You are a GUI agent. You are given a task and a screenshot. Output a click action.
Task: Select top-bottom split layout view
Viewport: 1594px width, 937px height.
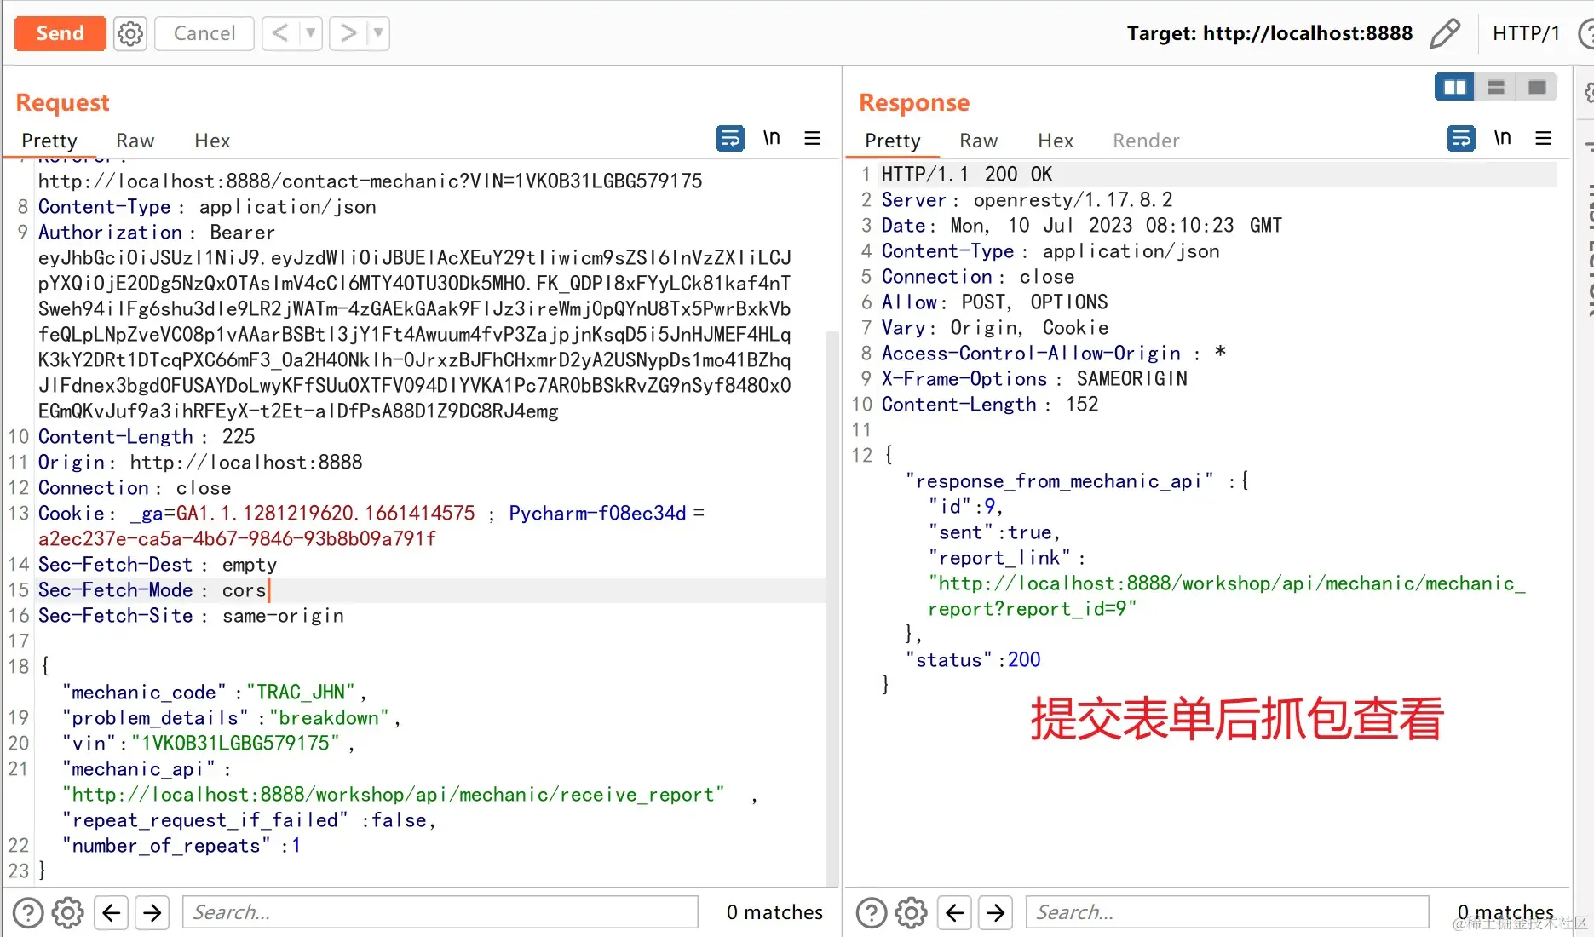pyautogui.click(x=1496, y=87)
